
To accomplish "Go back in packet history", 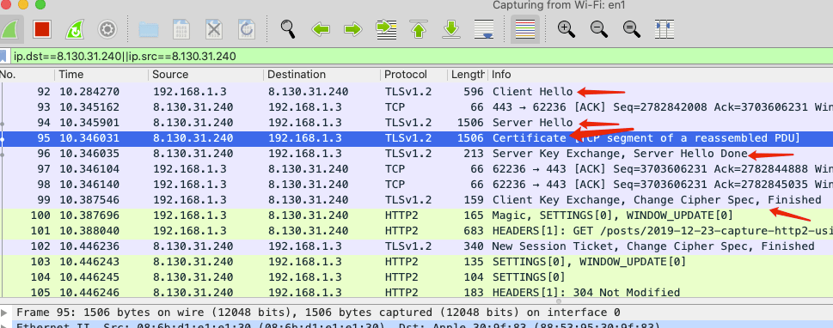I will coord(321,29).
